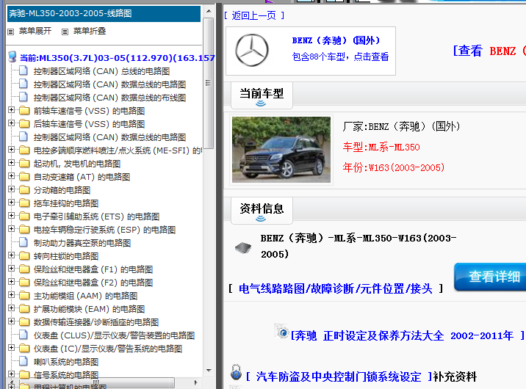Select 拖车挂钩的电路图 tree item
The width and height of the screenshot is (526, 389).
tap(66, 203)
